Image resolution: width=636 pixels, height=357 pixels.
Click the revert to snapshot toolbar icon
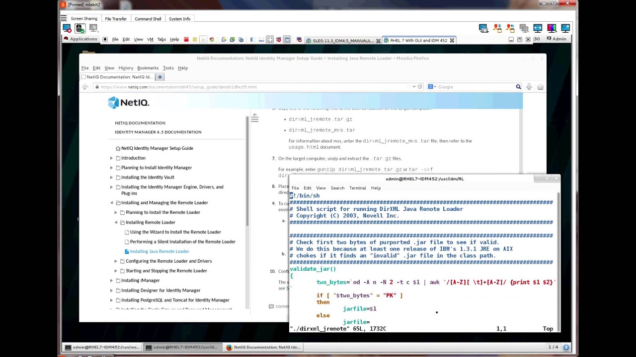click(233, 40)
